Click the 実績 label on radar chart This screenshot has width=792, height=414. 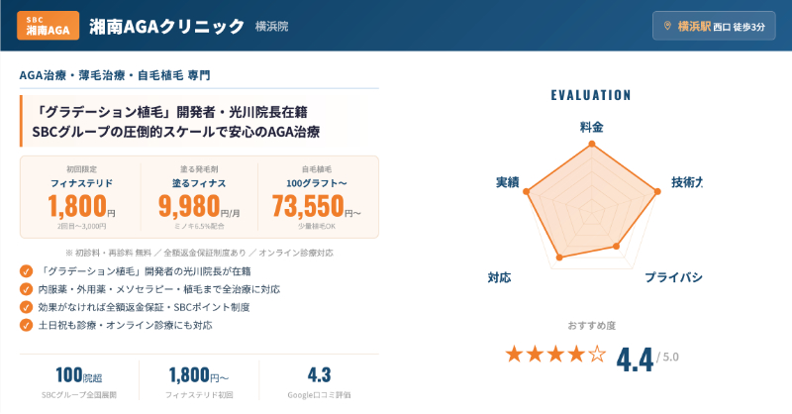click(507, 183)
